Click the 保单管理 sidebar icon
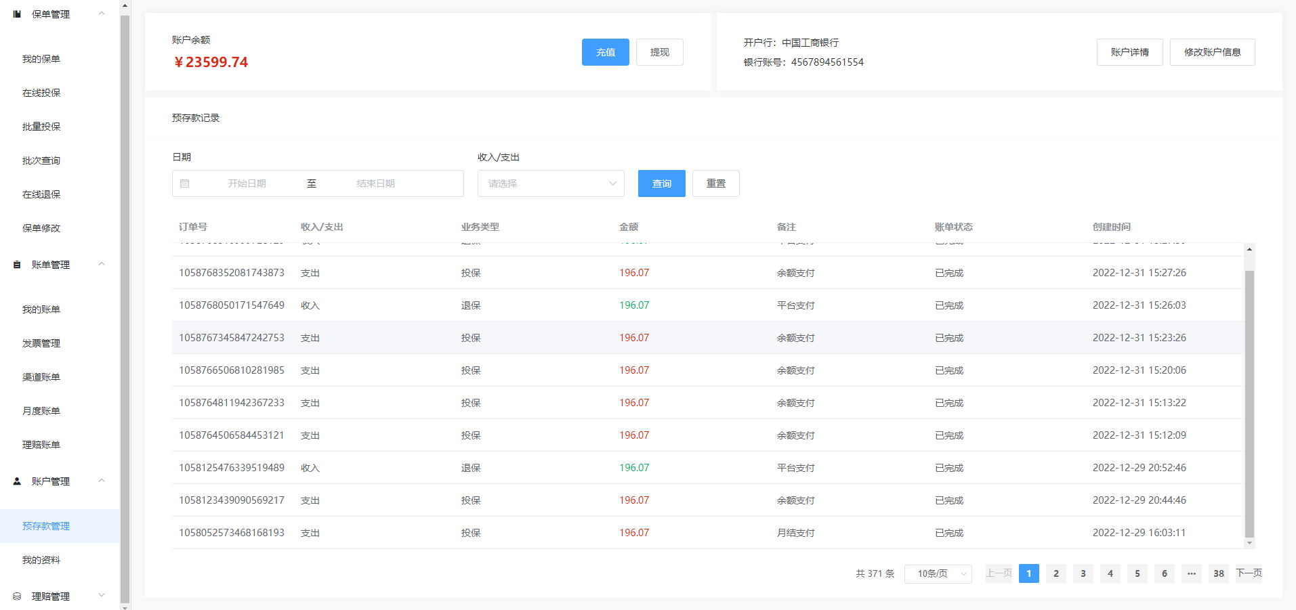1296x610 pixels. tap(17, 14)
